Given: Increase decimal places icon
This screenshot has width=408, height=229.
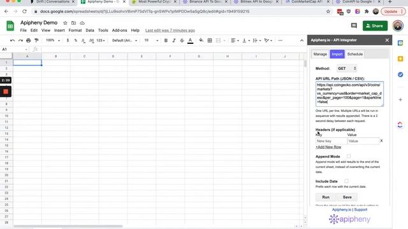Looking at the screenshot, I should [x=91, y=41].
